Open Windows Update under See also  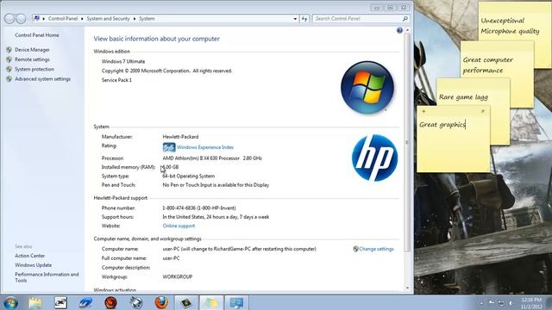33,265
